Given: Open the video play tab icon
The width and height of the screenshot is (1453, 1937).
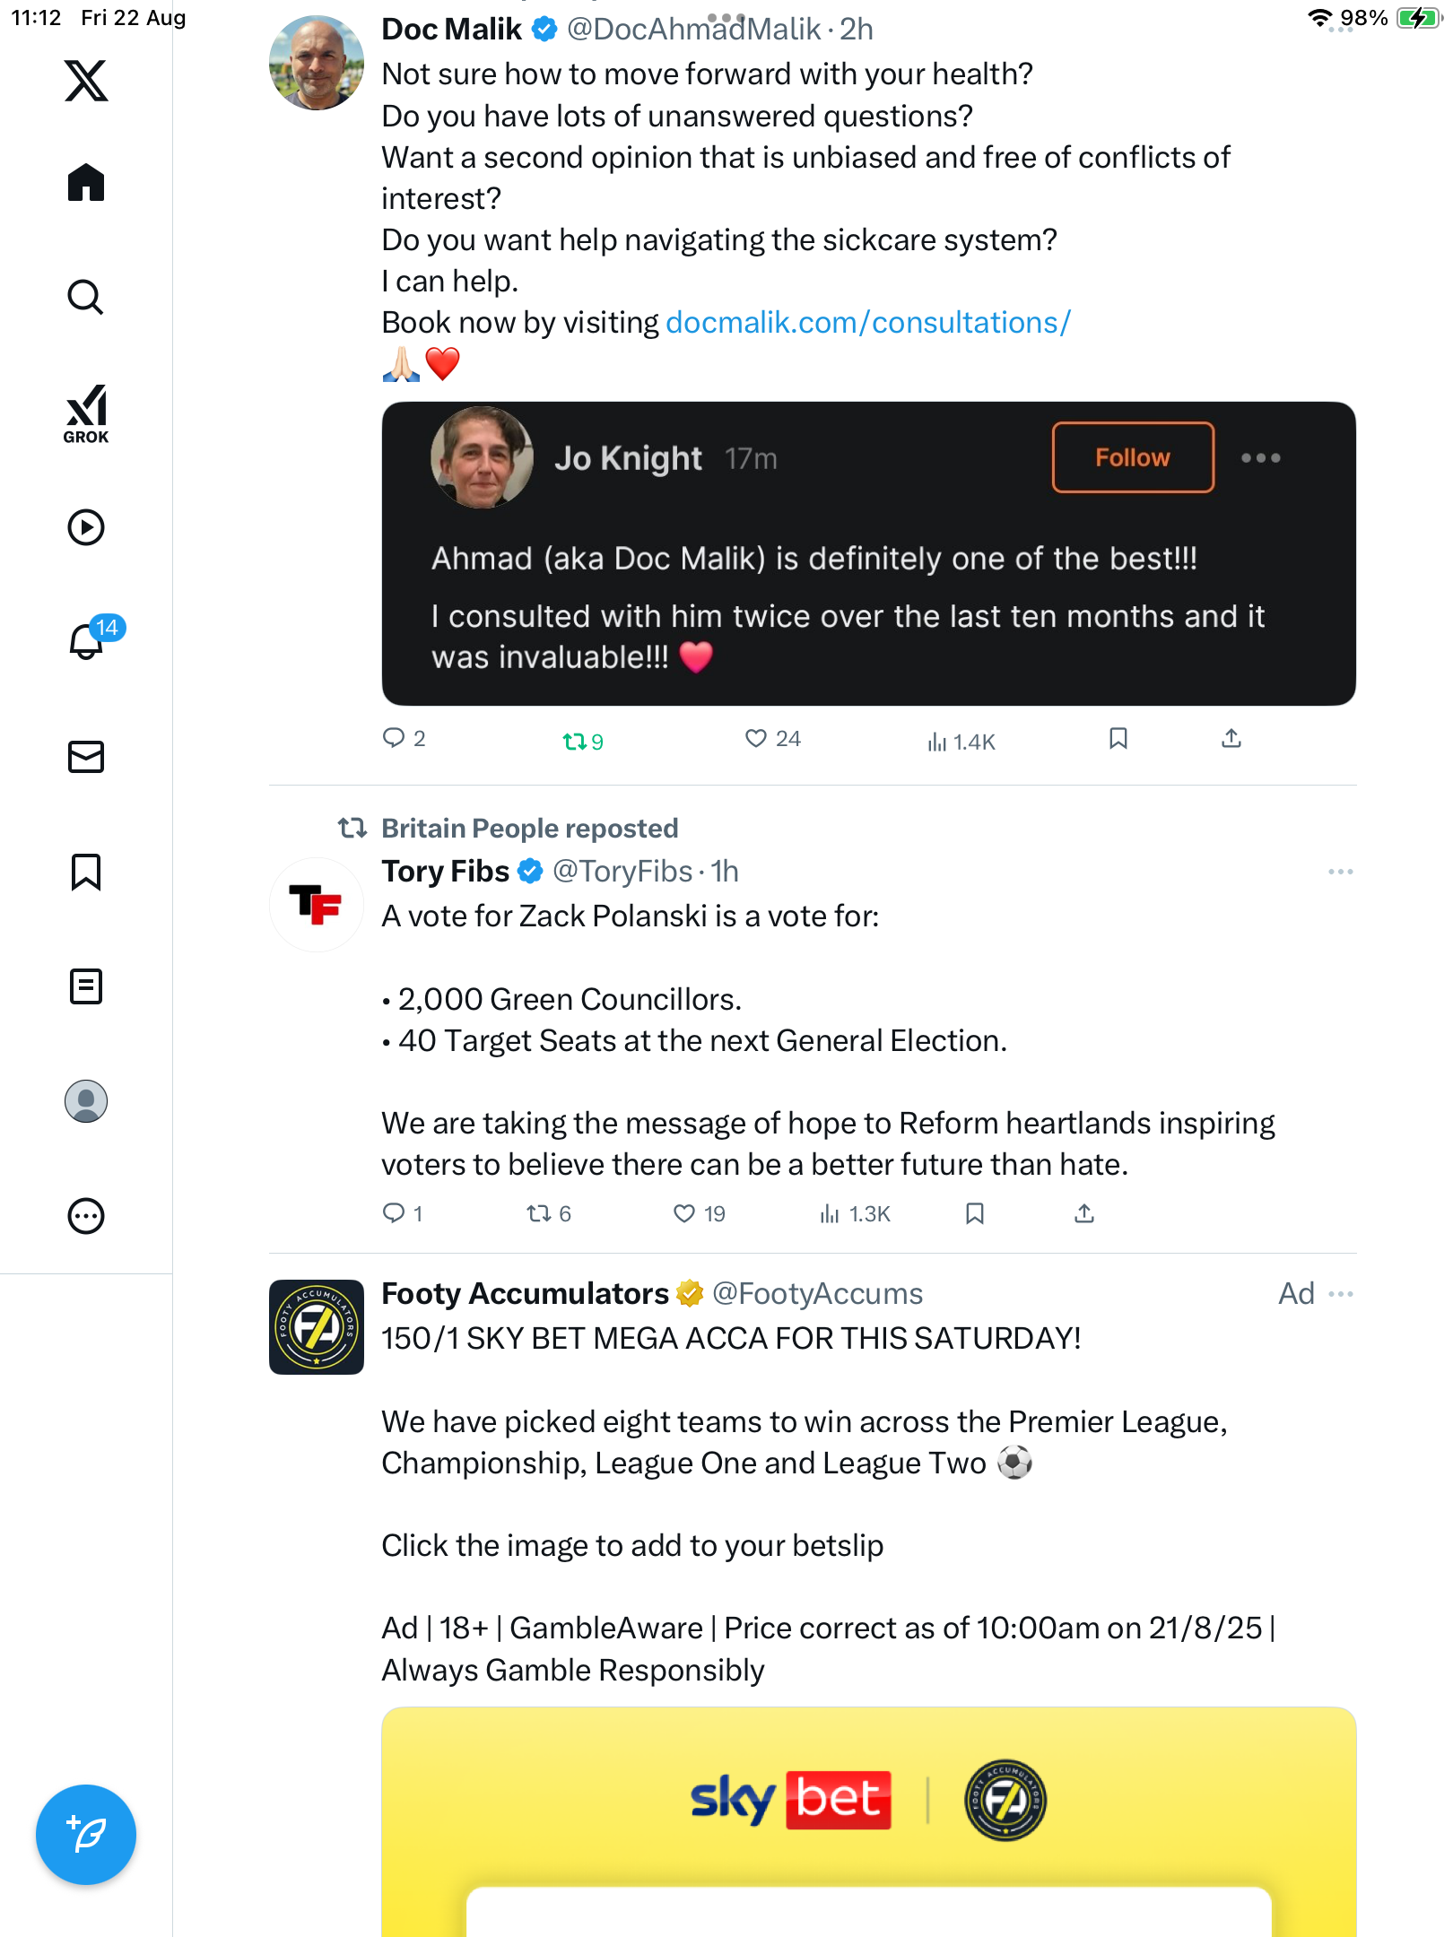Looking at the screenshot, I should 86,527.
